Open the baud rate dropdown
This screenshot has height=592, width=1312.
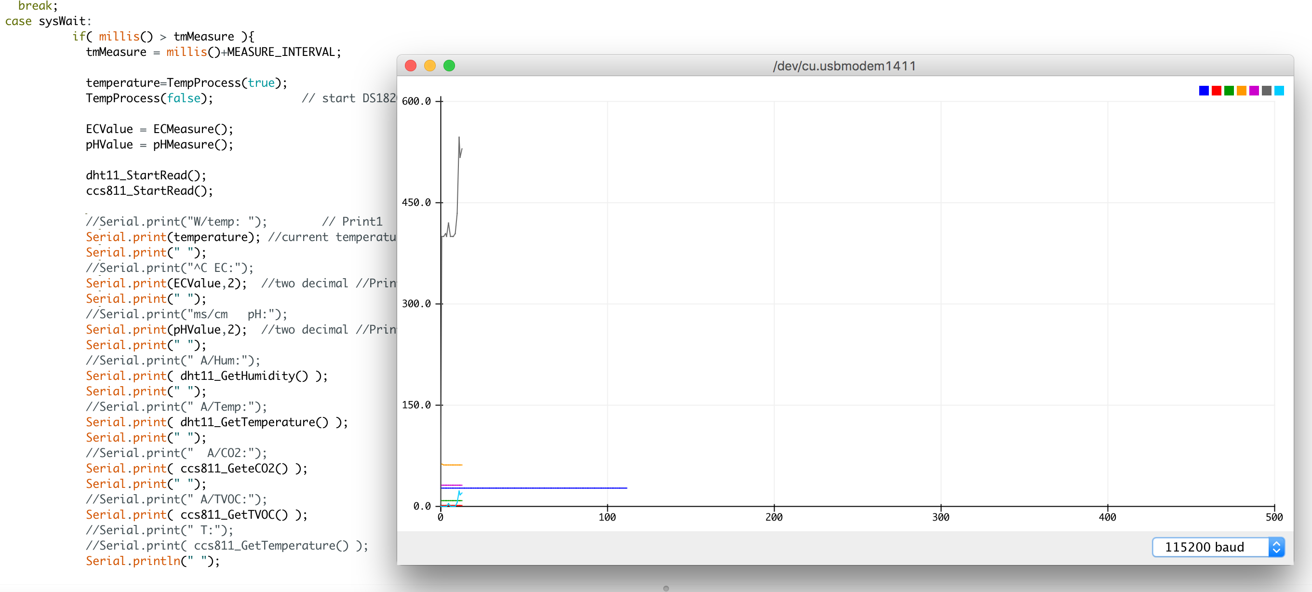coord(1276,547)
